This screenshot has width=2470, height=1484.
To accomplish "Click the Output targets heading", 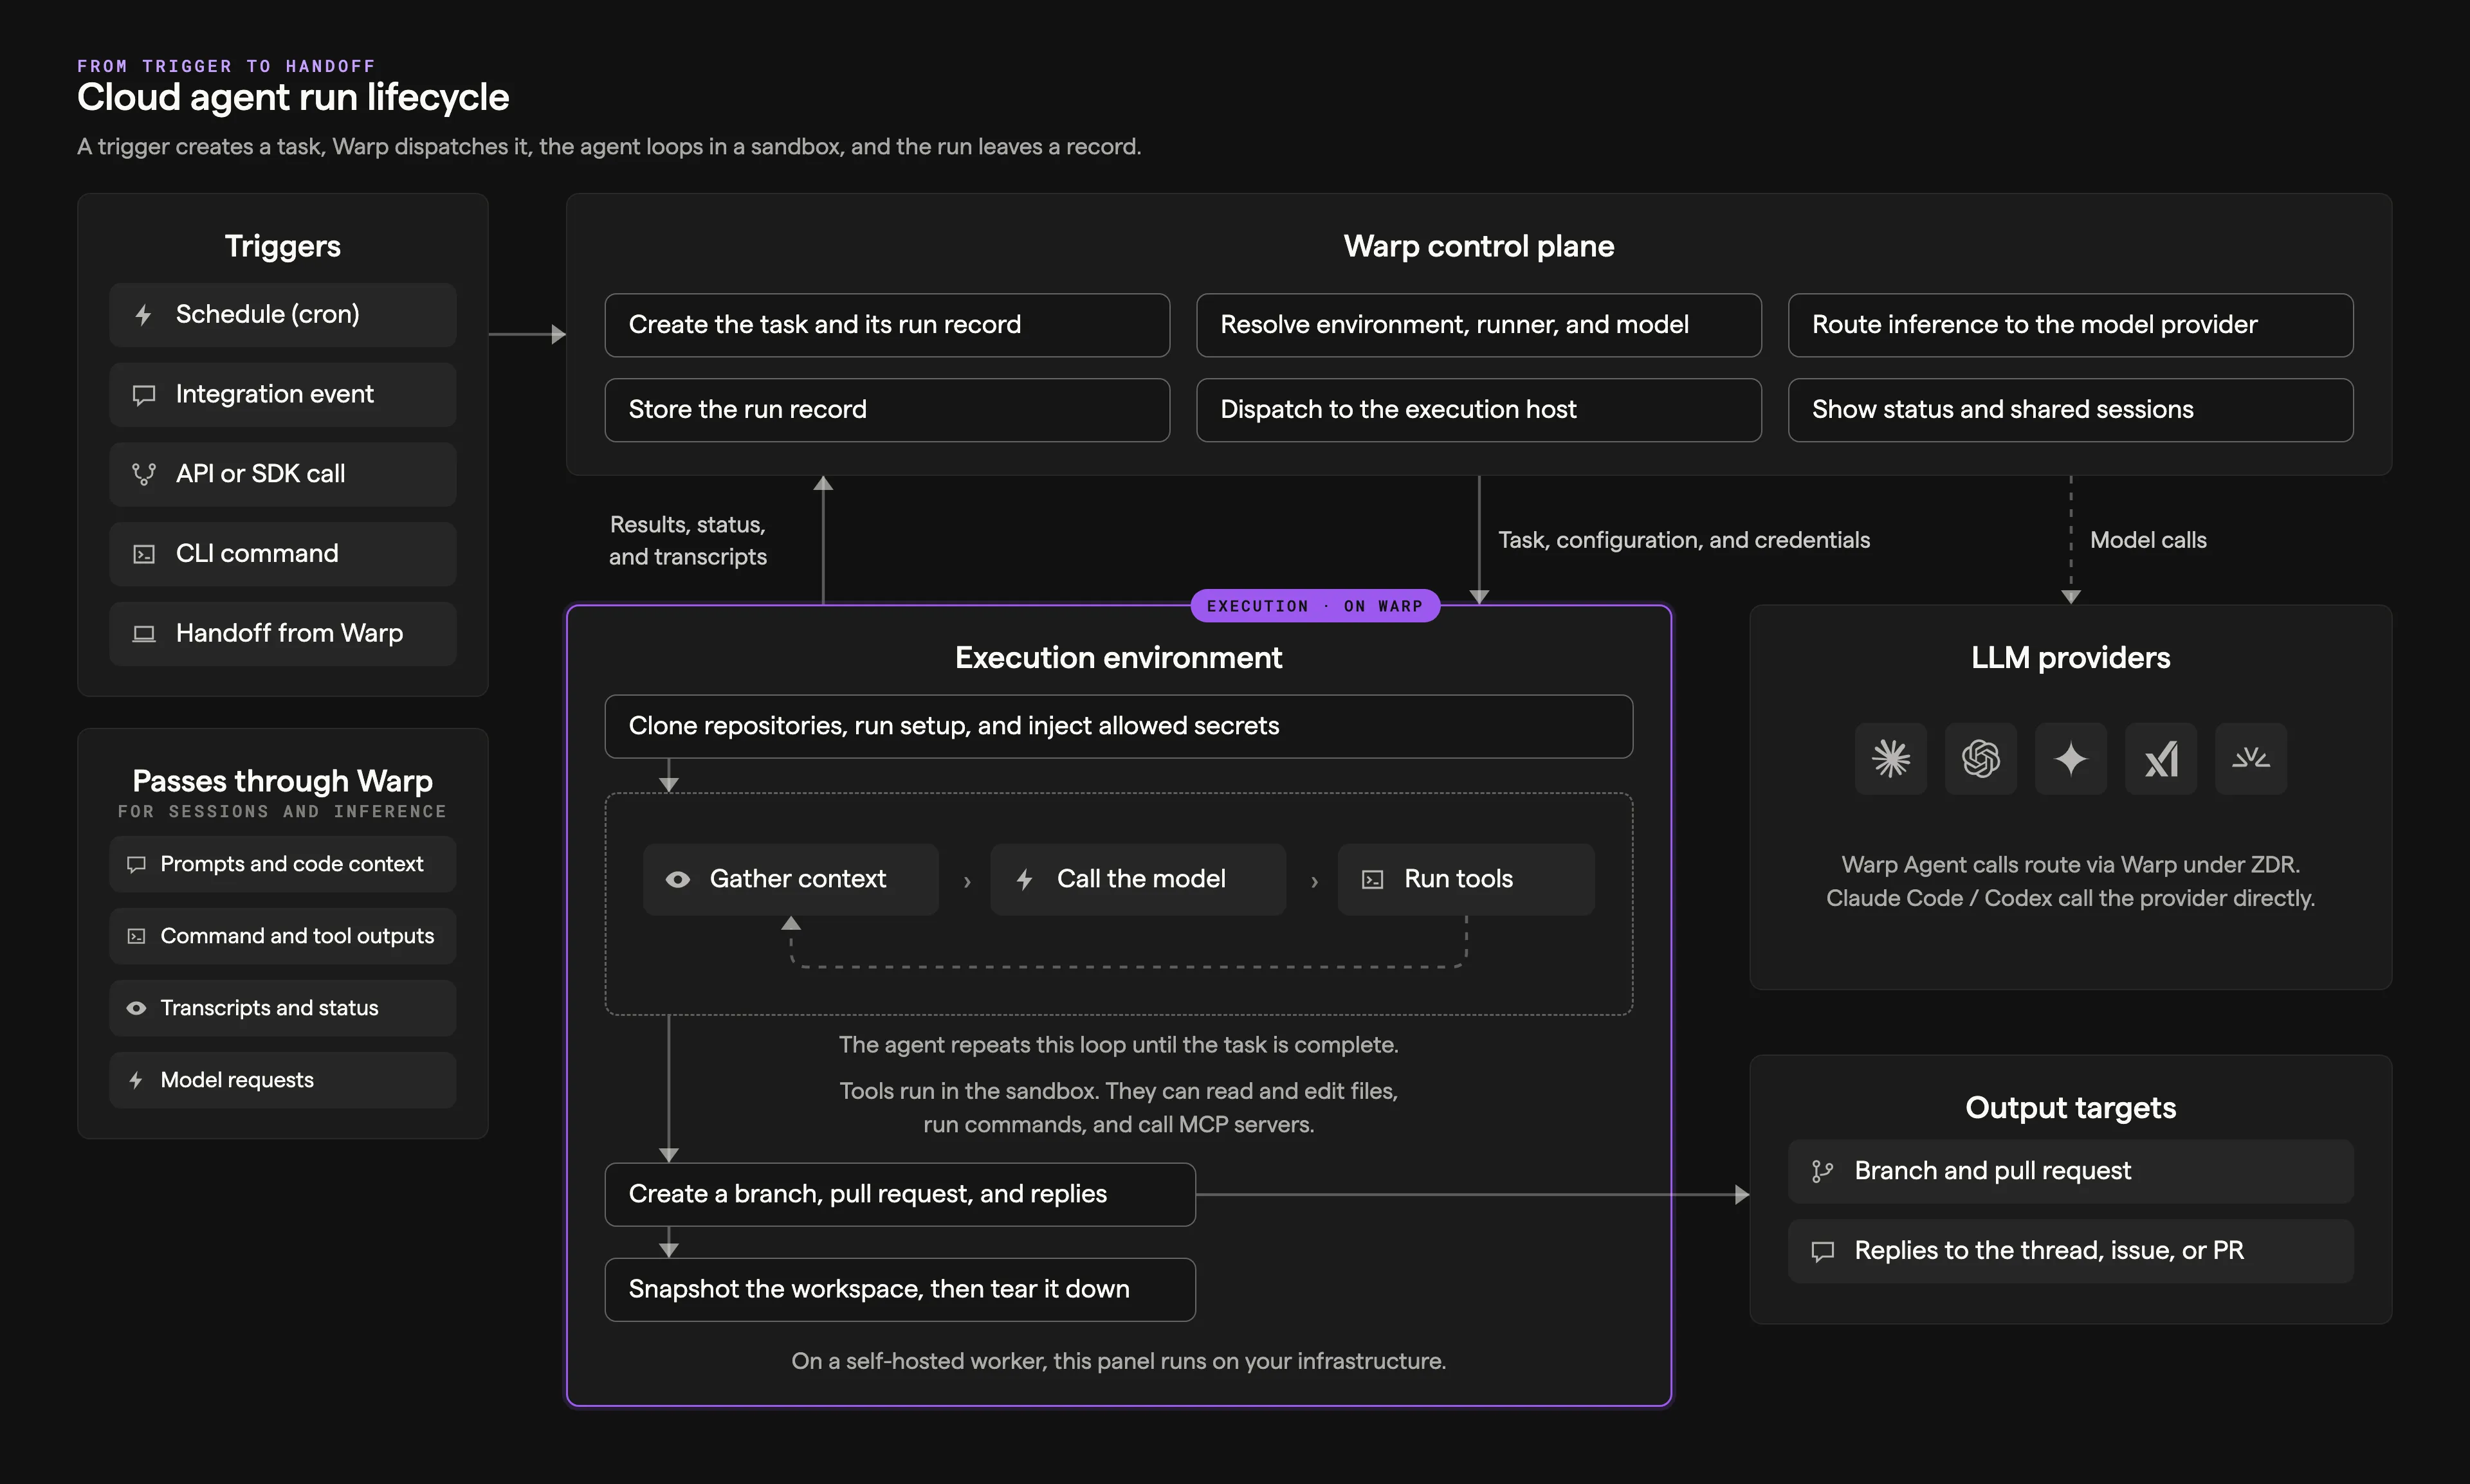I will [x=2071, y=1108].
